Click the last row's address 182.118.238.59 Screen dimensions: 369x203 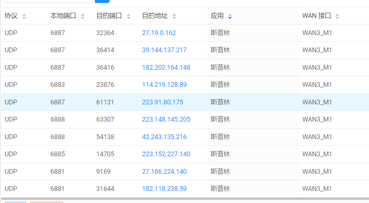164,189
